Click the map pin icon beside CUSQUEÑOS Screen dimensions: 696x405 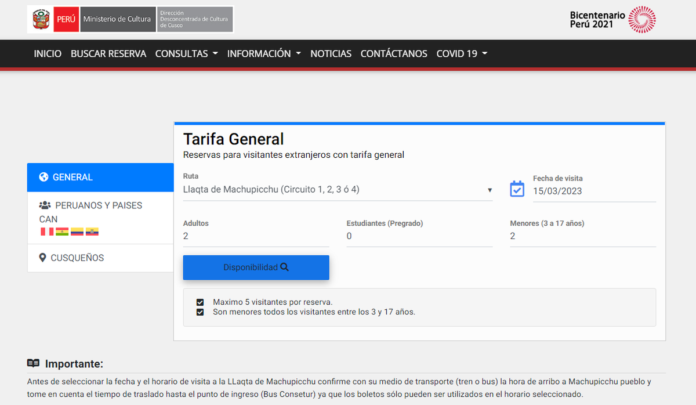(x=42, y=258)
